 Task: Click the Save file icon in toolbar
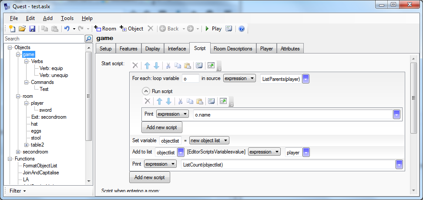click(x=32, y=29)
